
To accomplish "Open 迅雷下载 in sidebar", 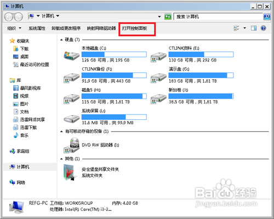I will [x=28, y=128].
